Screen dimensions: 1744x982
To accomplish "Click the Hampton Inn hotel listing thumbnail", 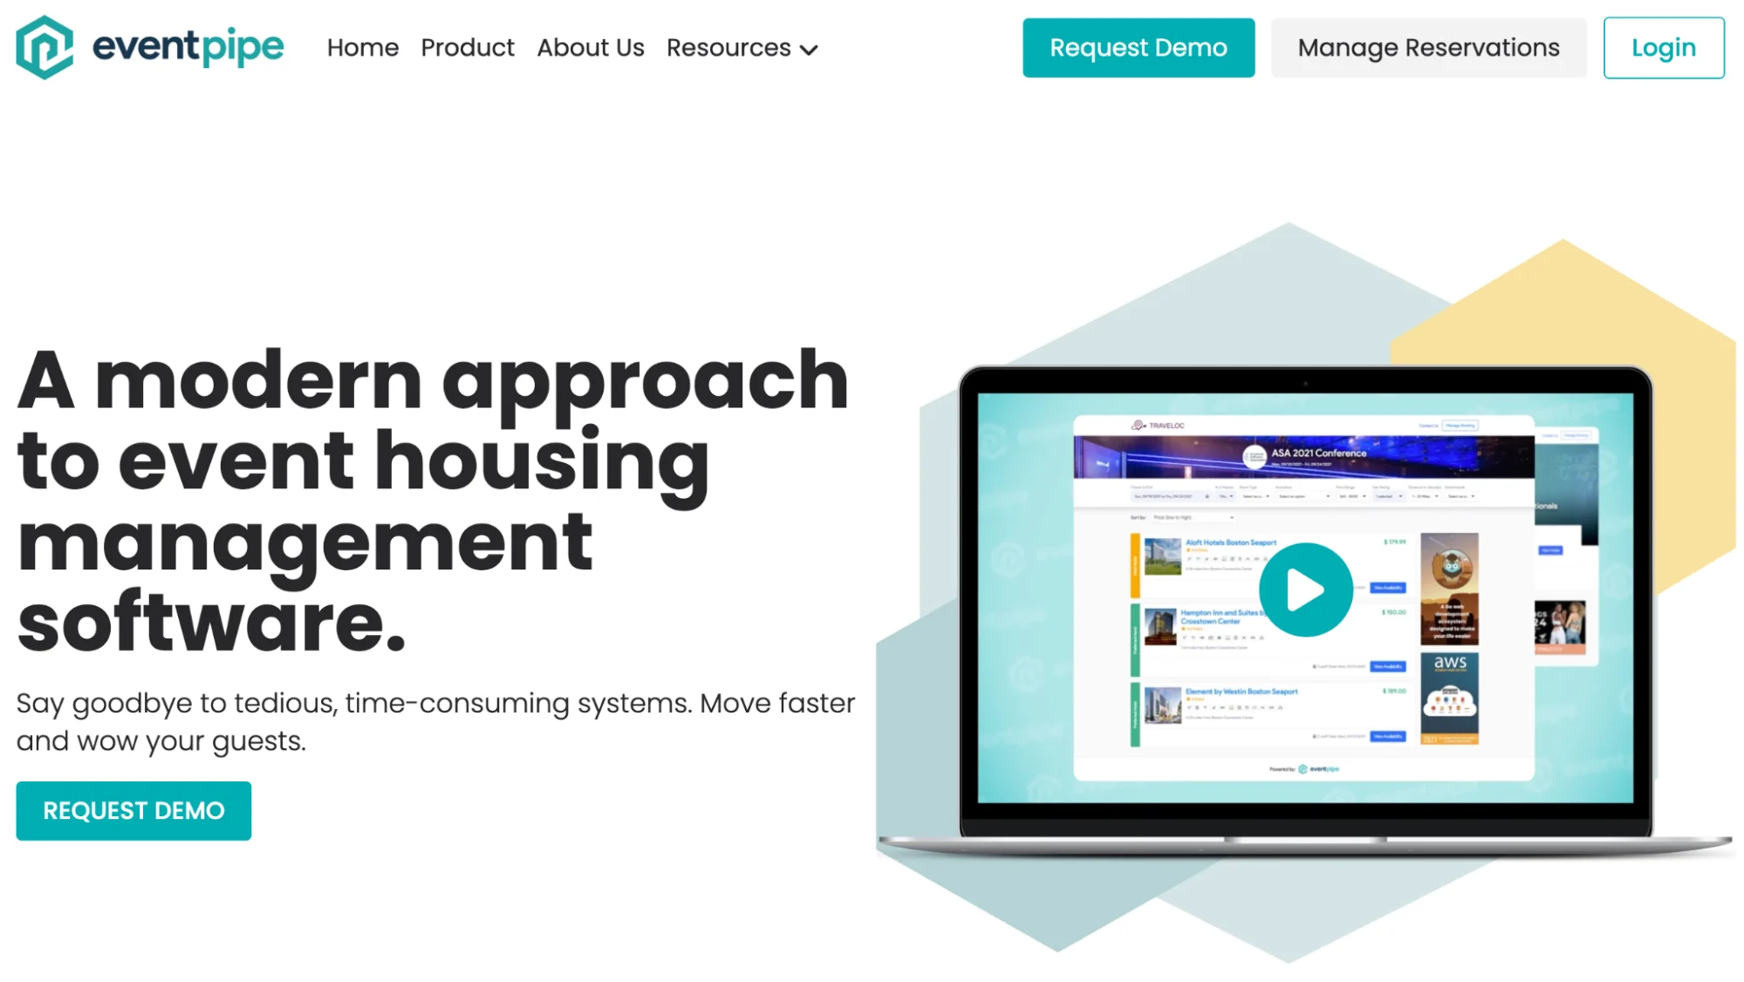I will [1159, 626].
